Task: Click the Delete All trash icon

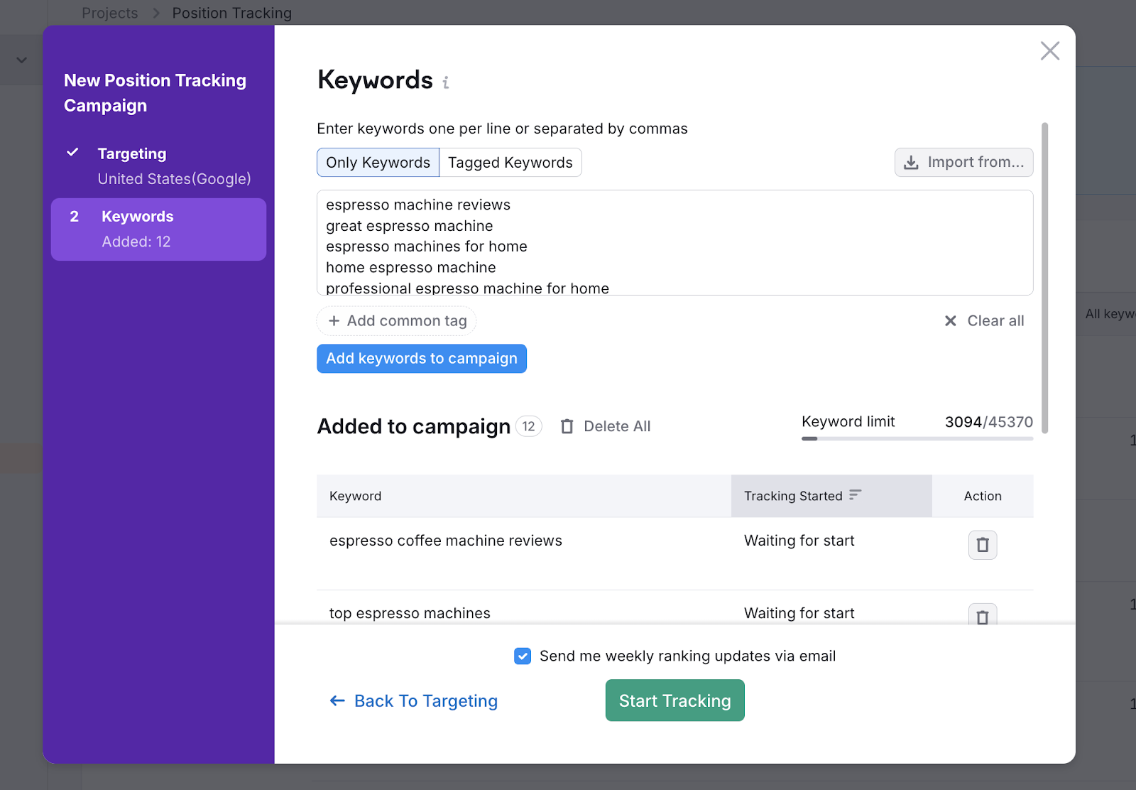Action: [567, 426]
